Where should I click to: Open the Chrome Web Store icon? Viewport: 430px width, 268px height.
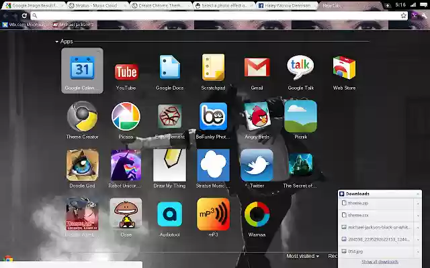(x=344, y=68)
